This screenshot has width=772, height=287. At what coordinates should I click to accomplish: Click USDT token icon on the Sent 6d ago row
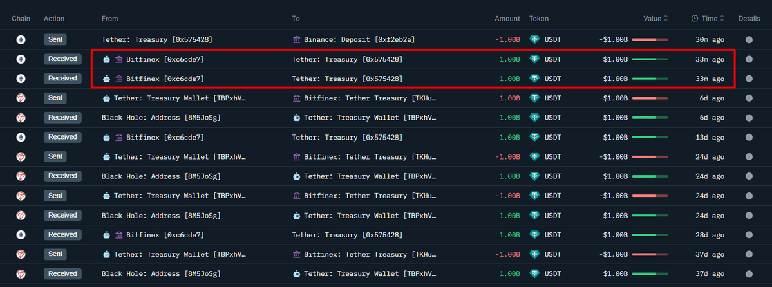point(534,98)
